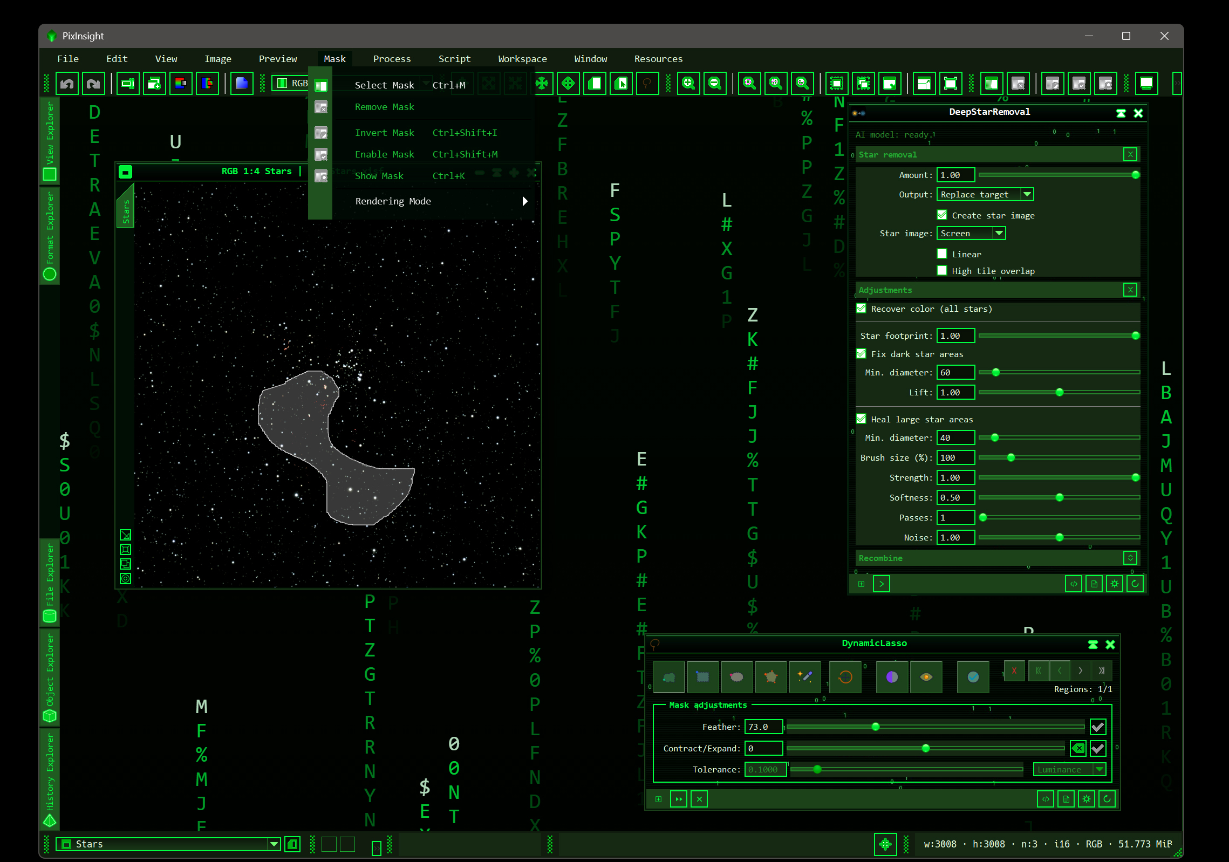1229x862 pixels.
Task: Open the Star image Screen dropdown
Action: pos(971,233)
